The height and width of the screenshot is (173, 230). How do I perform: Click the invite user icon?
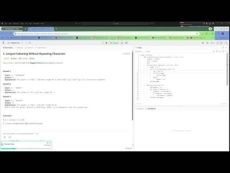pos(221,43)
